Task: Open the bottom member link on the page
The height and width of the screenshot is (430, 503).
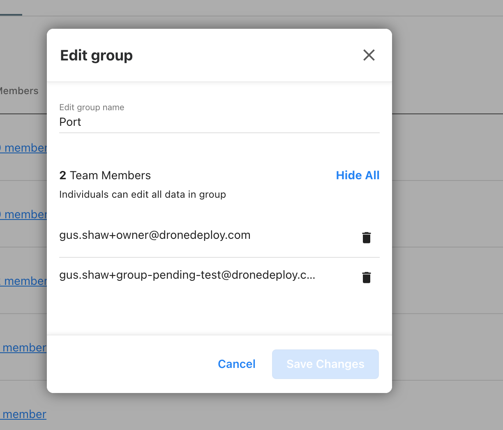Action: (23, 414)
